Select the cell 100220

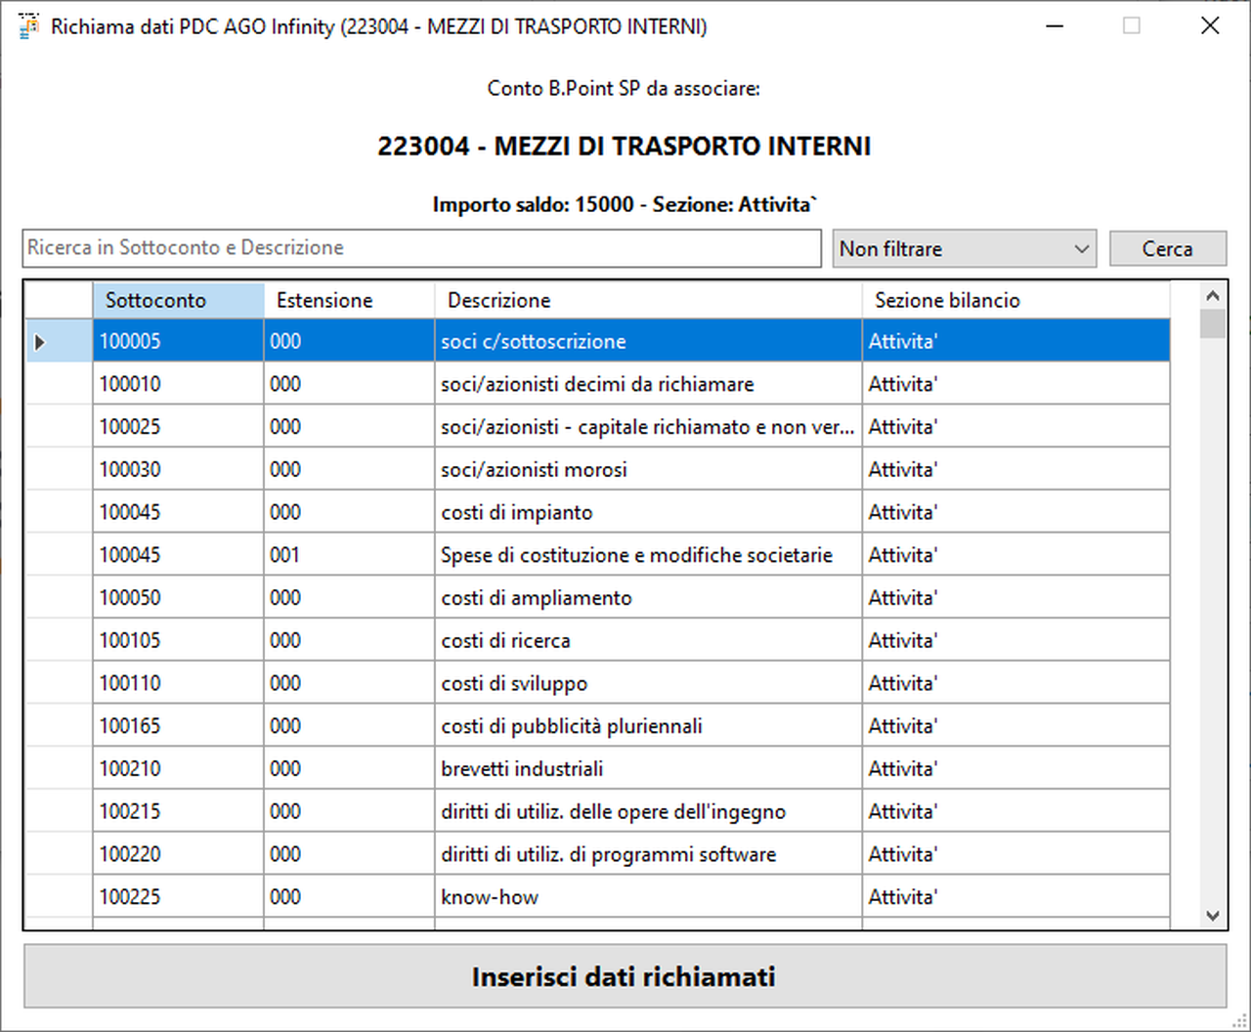(179, 854)
